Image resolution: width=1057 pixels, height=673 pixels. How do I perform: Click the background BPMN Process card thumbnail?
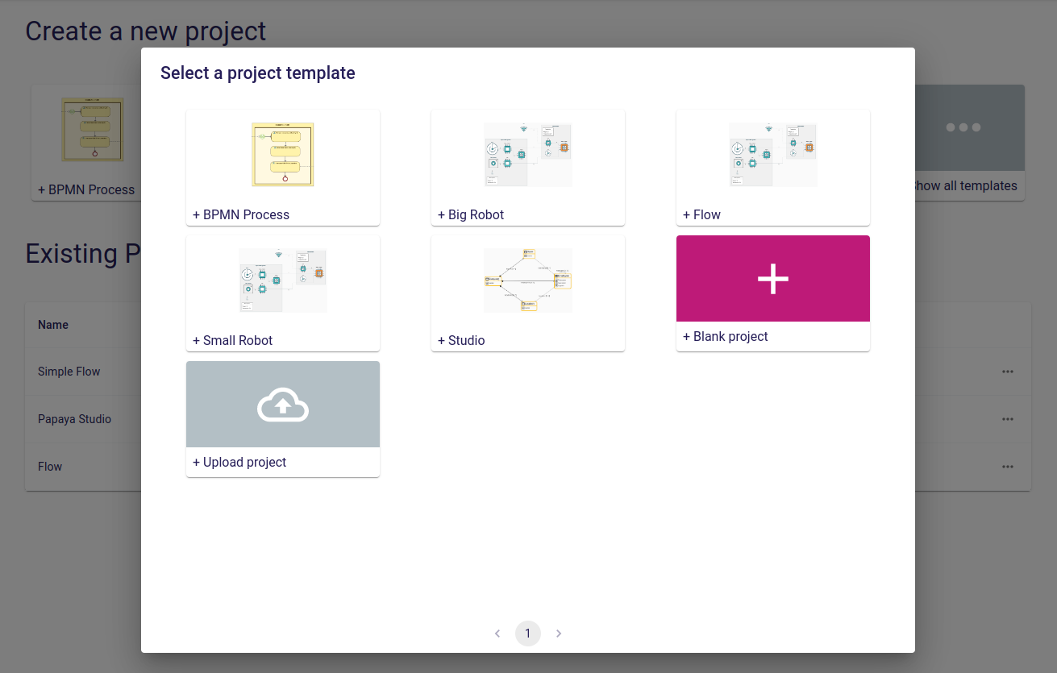click(x=93, y=129)
